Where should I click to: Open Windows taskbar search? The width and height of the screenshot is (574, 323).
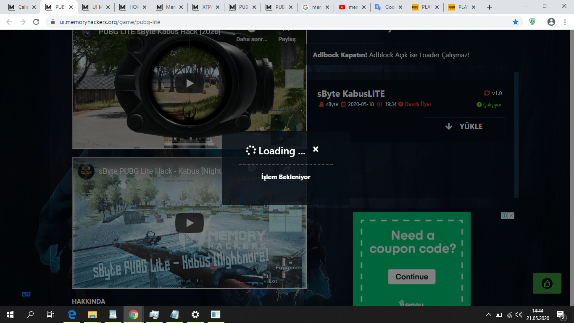pyautogui.click(x=30, y=314)
